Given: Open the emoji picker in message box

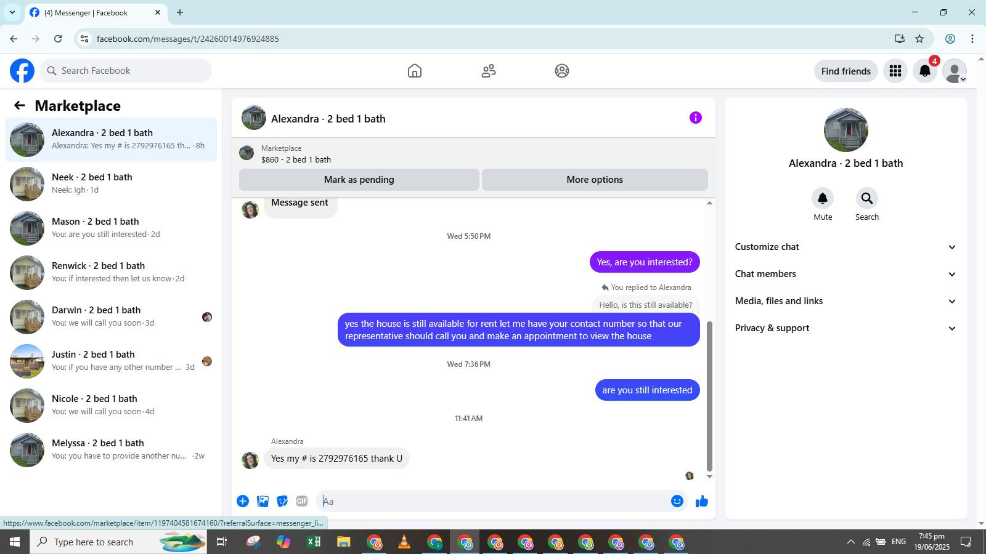Looking at the screenshot, I should [677, 501].
